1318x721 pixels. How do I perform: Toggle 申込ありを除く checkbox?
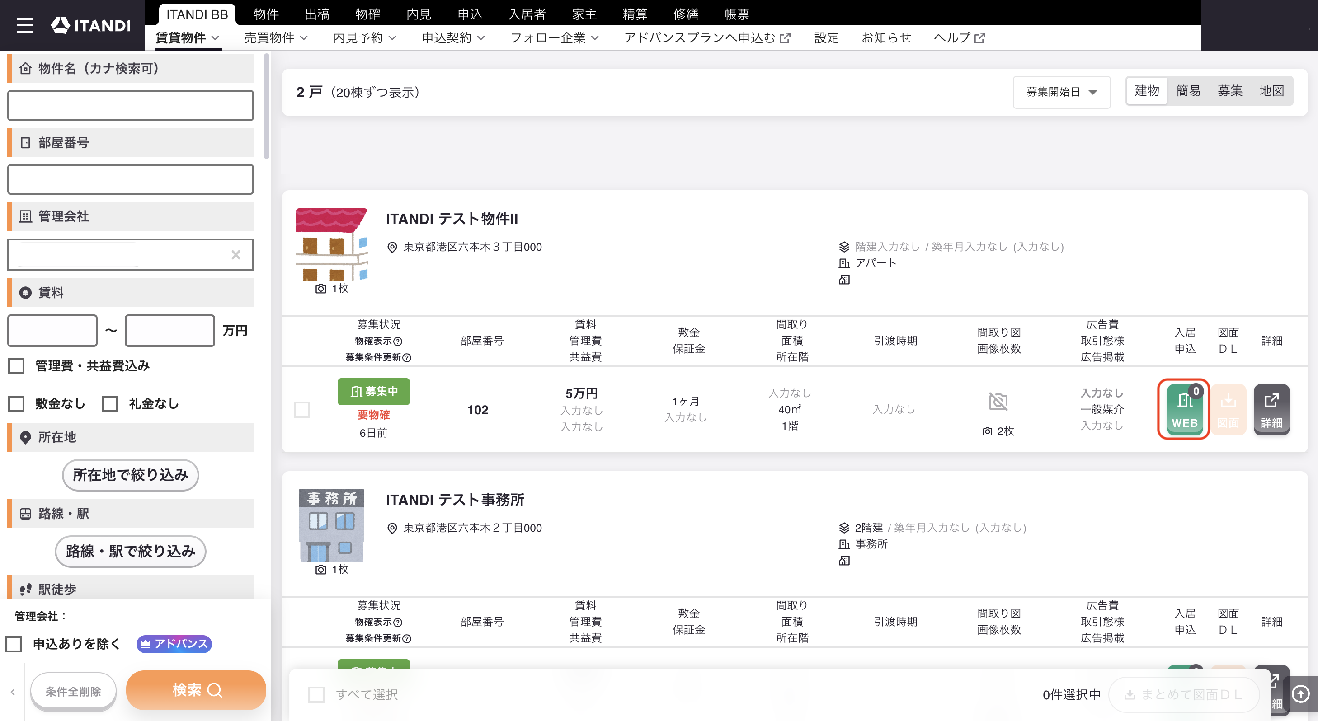14,643
